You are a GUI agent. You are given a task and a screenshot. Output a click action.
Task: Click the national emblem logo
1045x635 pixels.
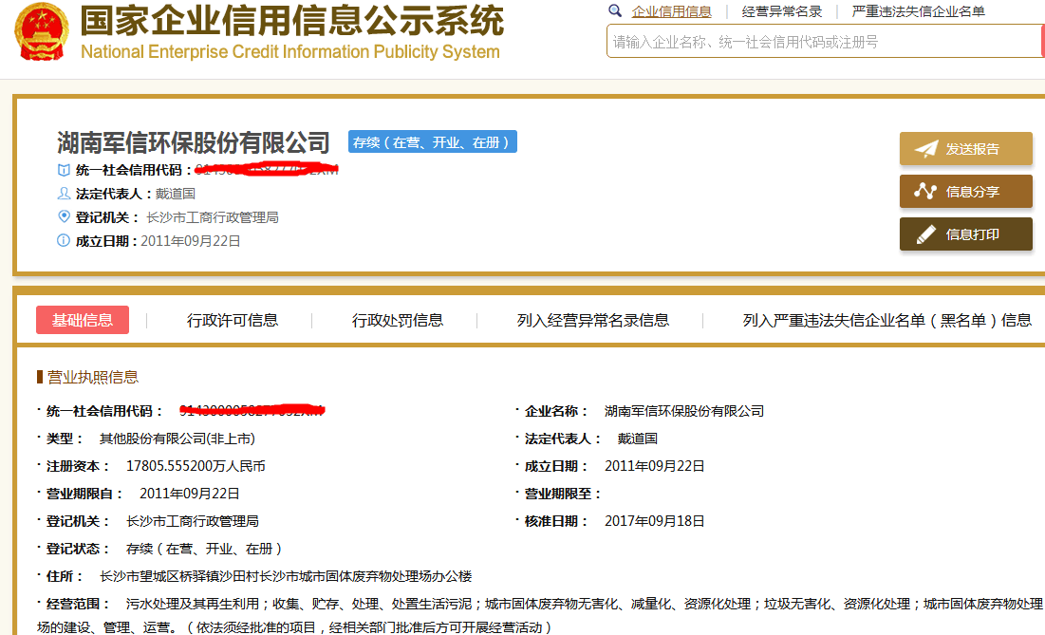[x=42, y=32]
